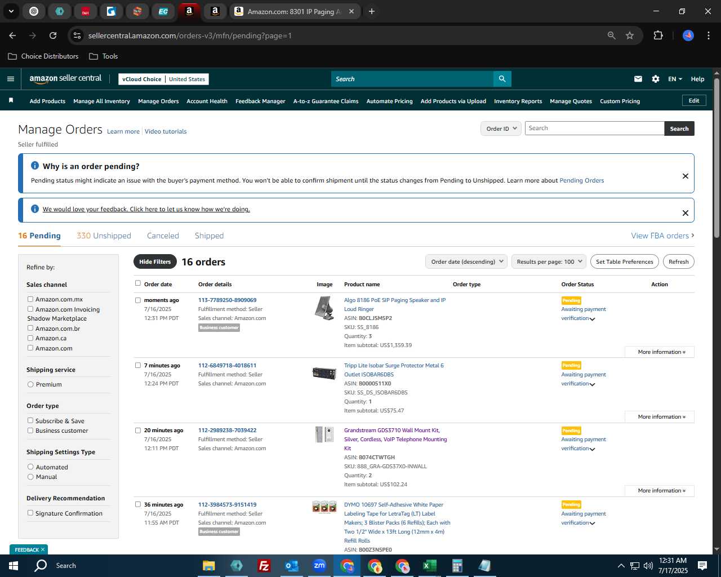The height and width of the screenshot is (577, 721).
Task: Open the Results per page dropdown
Action: (549, 261)
